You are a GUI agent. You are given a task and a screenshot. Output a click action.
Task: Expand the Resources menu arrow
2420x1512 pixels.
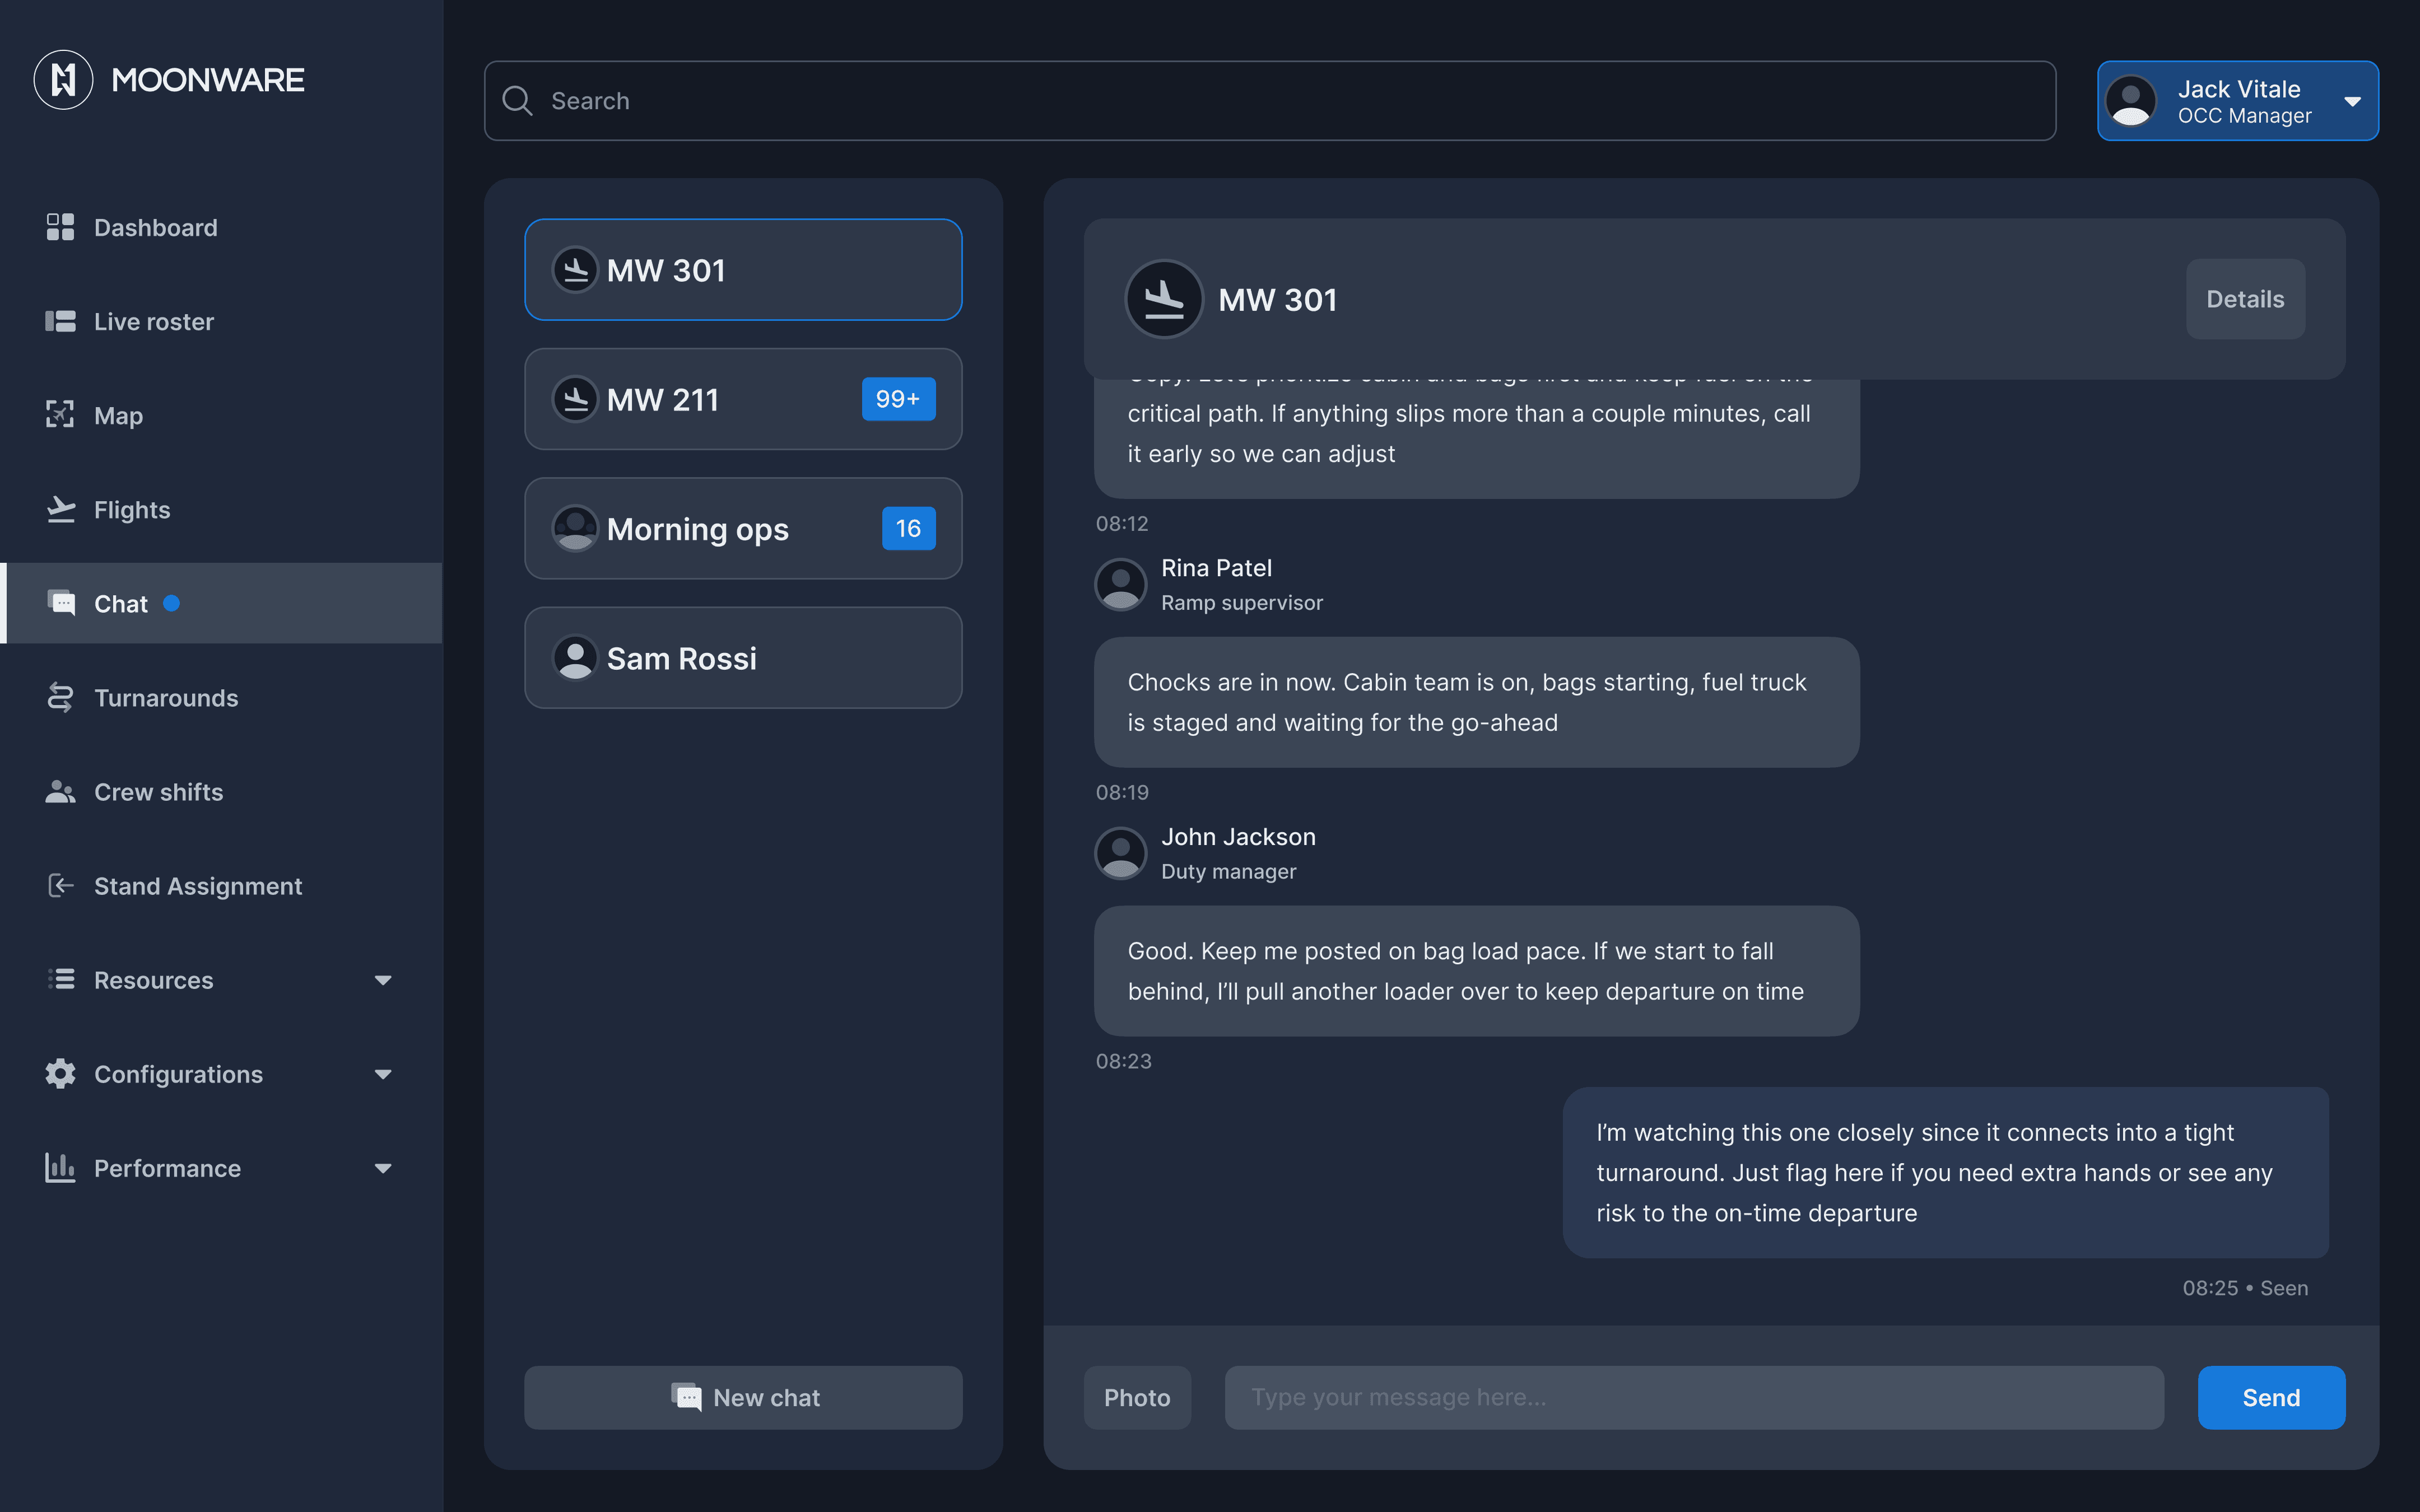(x=383, y=980)
